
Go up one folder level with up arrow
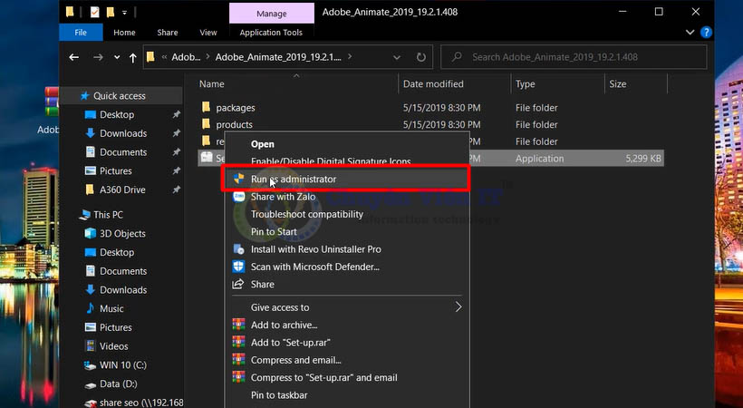(x=133, y=57)
